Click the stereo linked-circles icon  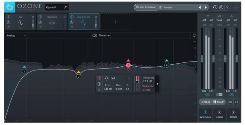[95, 35]
